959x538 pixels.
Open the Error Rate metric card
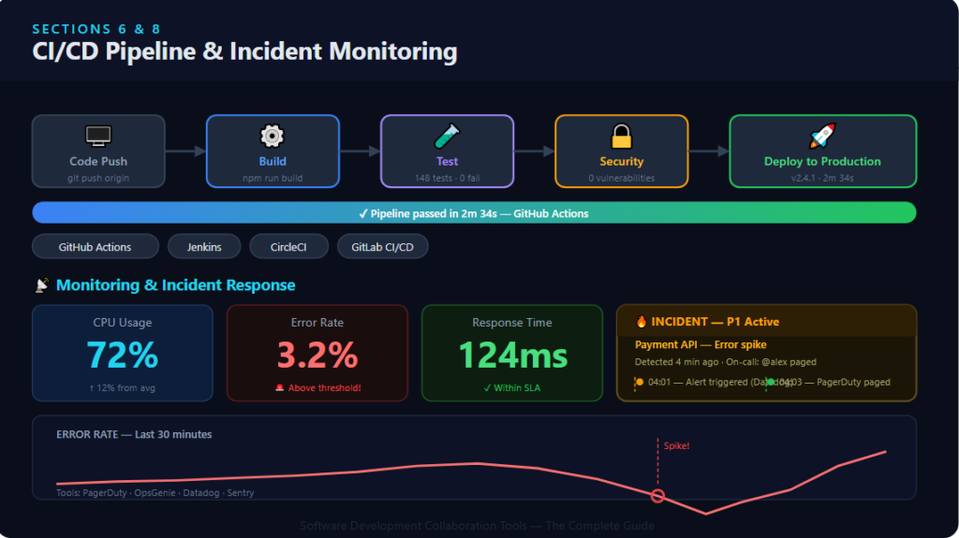317,354
